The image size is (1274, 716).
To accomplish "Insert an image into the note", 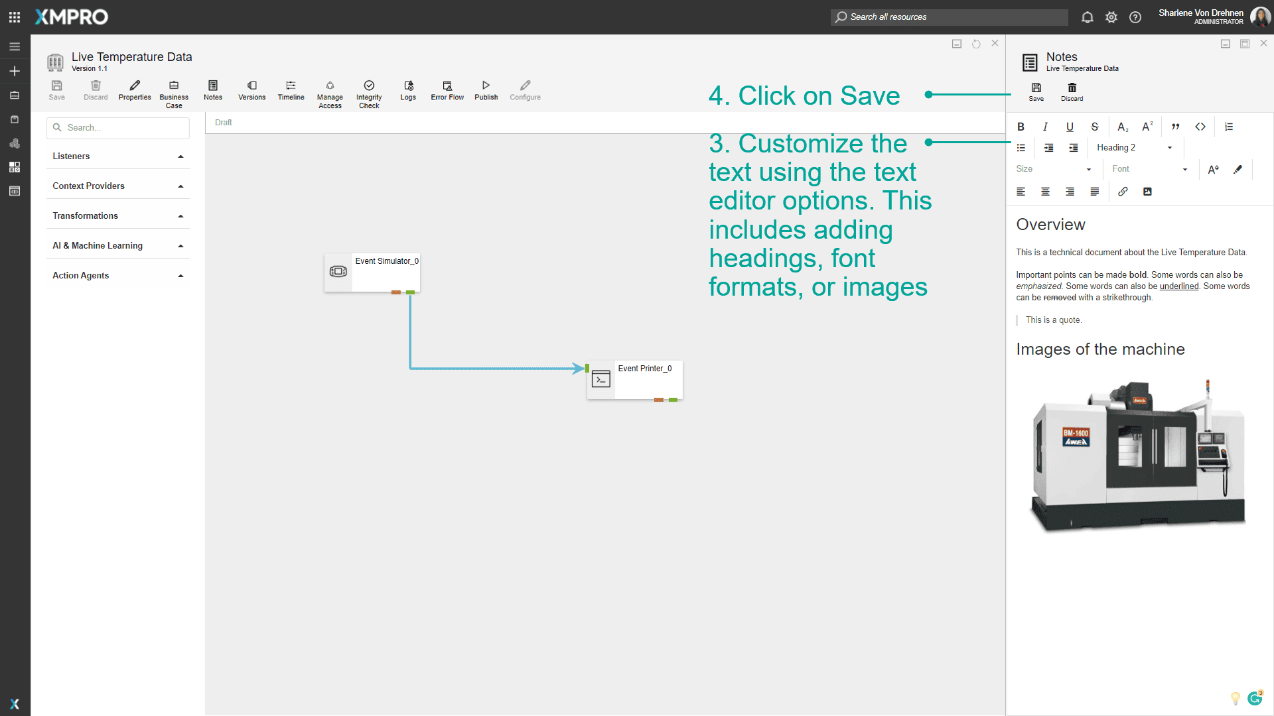I will pyautogui.click(x=1147, y=192).
